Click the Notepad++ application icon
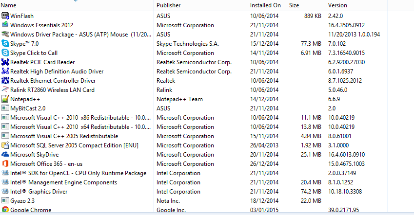Viewport: 414px width, 215px height. [x=5, y=99]
